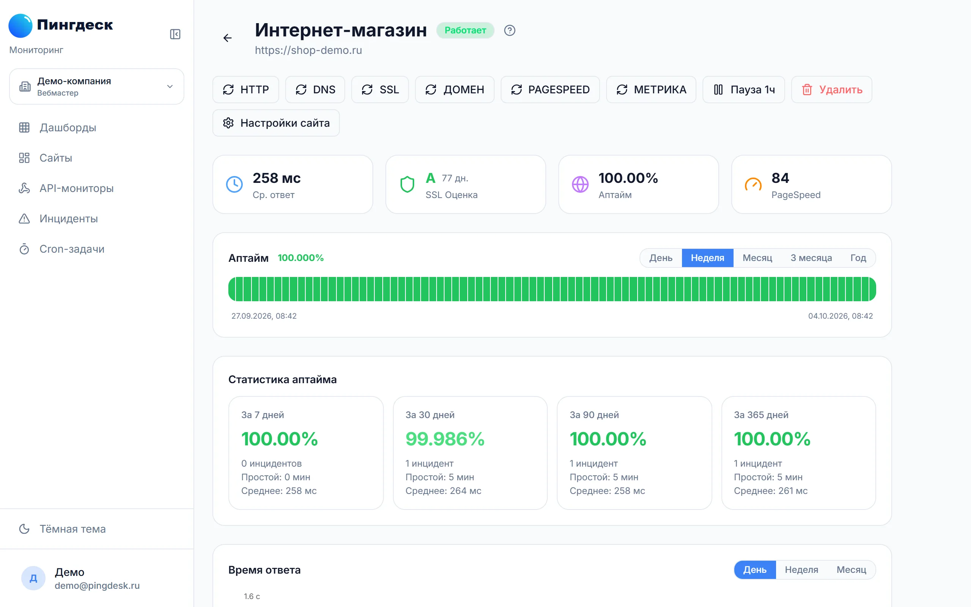Click the red Удалить button
This screenshot has width=971, height=607.
point(831,90)
